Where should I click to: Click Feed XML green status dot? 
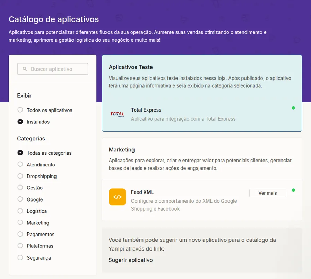pos(293,190)
